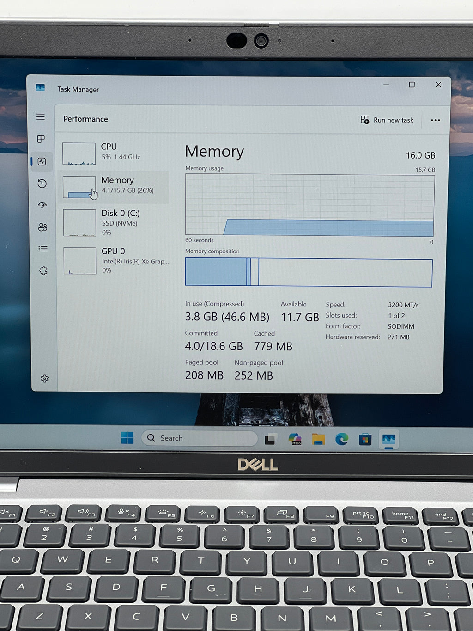Screen dimensions: 473x631
Task: Click the CPU mini usage graph thumbnail
Action: coord(79,154)
